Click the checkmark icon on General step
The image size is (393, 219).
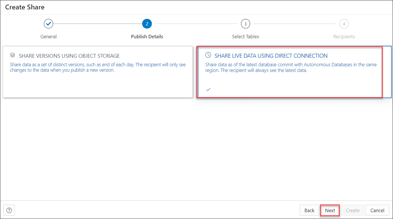coord(48,24)
